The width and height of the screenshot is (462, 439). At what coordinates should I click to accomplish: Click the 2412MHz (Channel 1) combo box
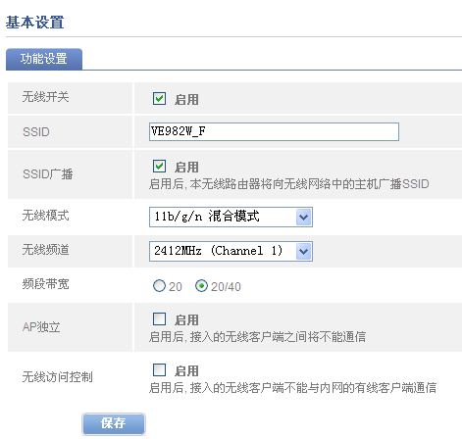[231, 251]
